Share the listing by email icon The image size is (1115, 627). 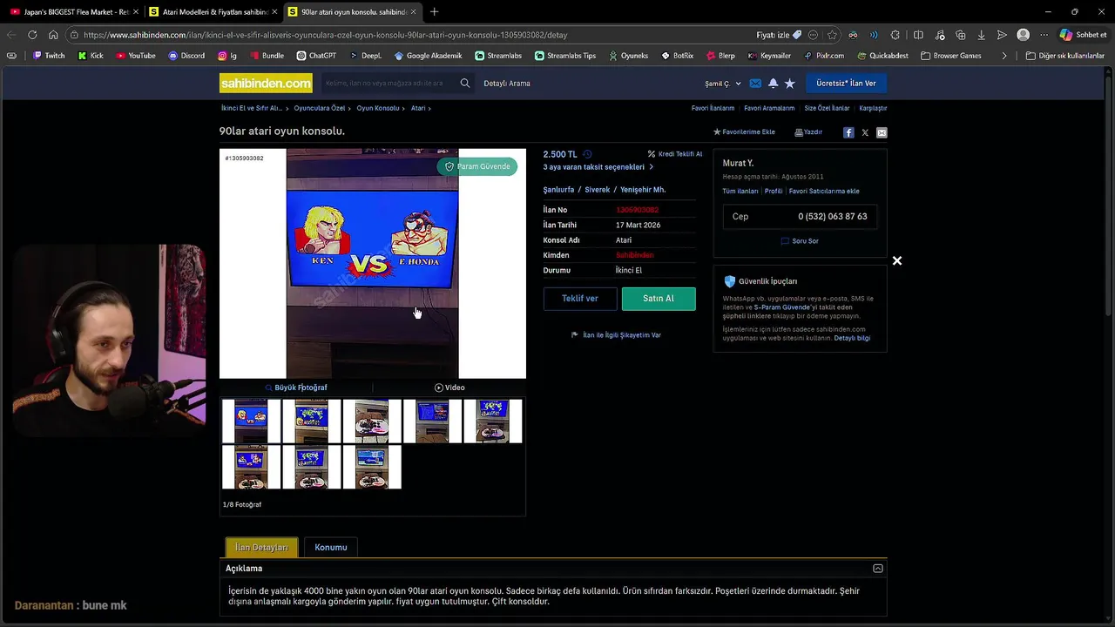(x=882, y=132)
